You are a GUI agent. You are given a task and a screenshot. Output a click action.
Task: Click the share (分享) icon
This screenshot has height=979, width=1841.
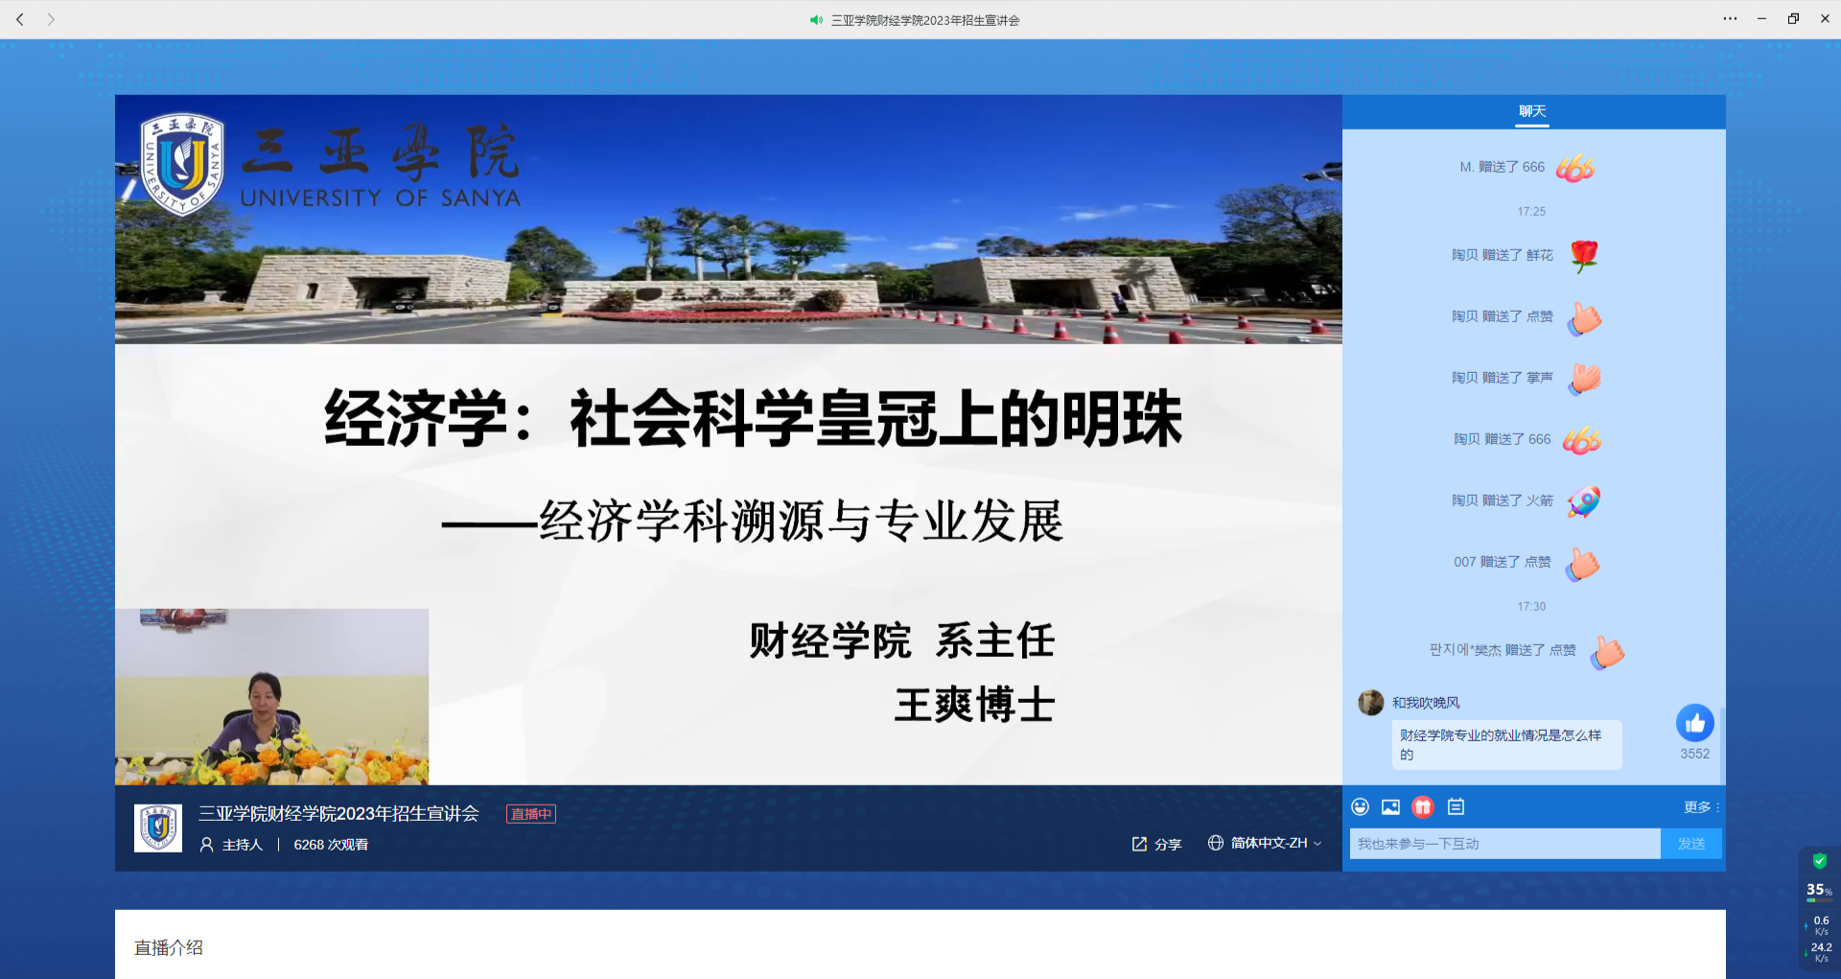point(1139,844)
